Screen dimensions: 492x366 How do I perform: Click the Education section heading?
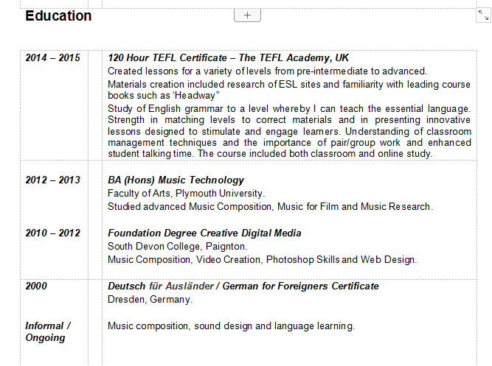point(58,16)
